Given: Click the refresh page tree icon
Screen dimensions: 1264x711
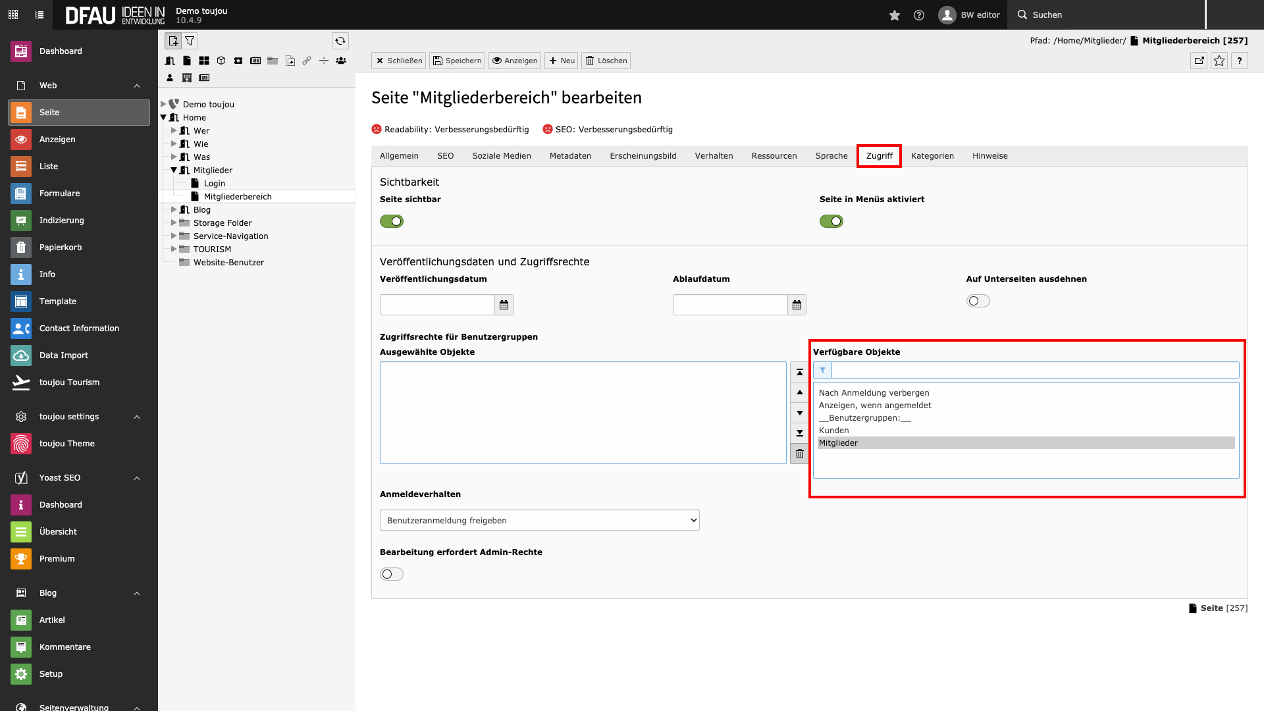Looking at the screenshot, I should tap(340, 41).
